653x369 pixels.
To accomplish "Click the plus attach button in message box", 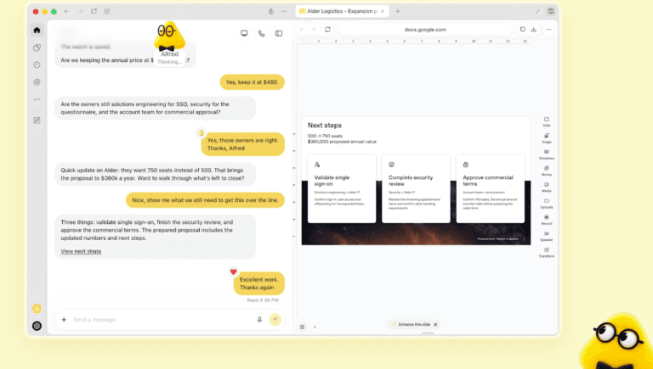I will coord(64,320).
